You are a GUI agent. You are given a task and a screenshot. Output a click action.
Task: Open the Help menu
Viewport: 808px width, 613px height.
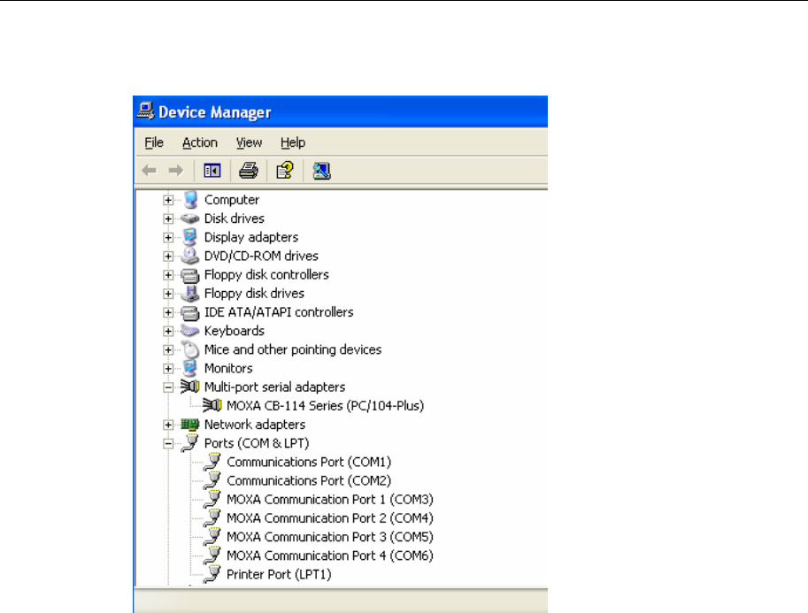click(293, 142)
